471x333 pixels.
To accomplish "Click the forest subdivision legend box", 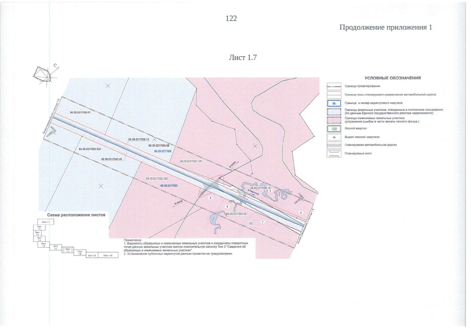I will click(x=333, y=137).
